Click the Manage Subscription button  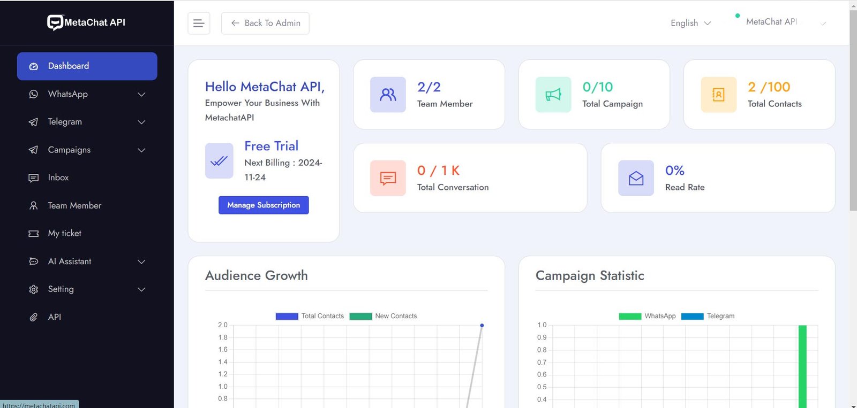pyautogui.click(x=264, y=205)
